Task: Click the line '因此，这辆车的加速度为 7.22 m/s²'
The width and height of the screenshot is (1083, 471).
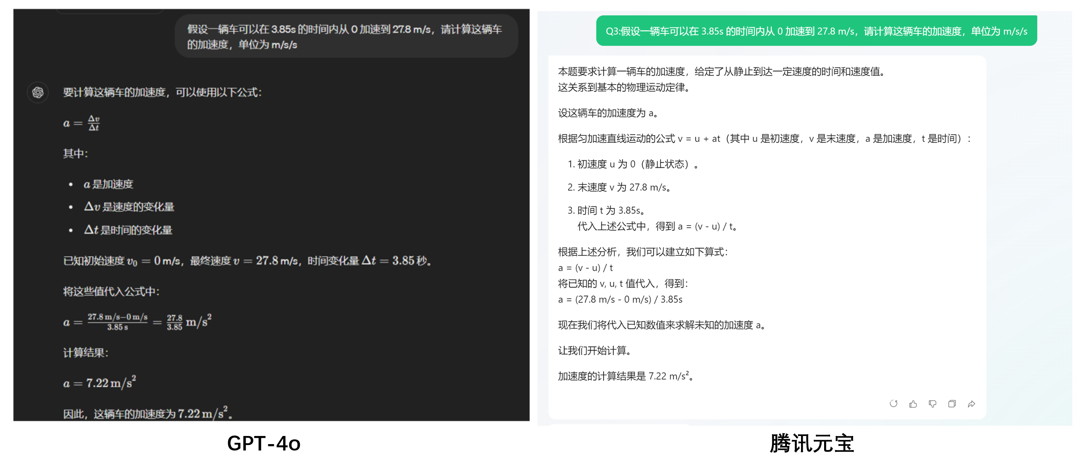Action: [148, 413]
